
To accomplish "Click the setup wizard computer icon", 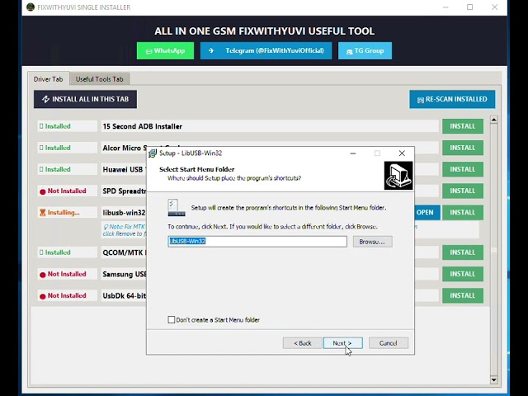I will click(398, 176).
